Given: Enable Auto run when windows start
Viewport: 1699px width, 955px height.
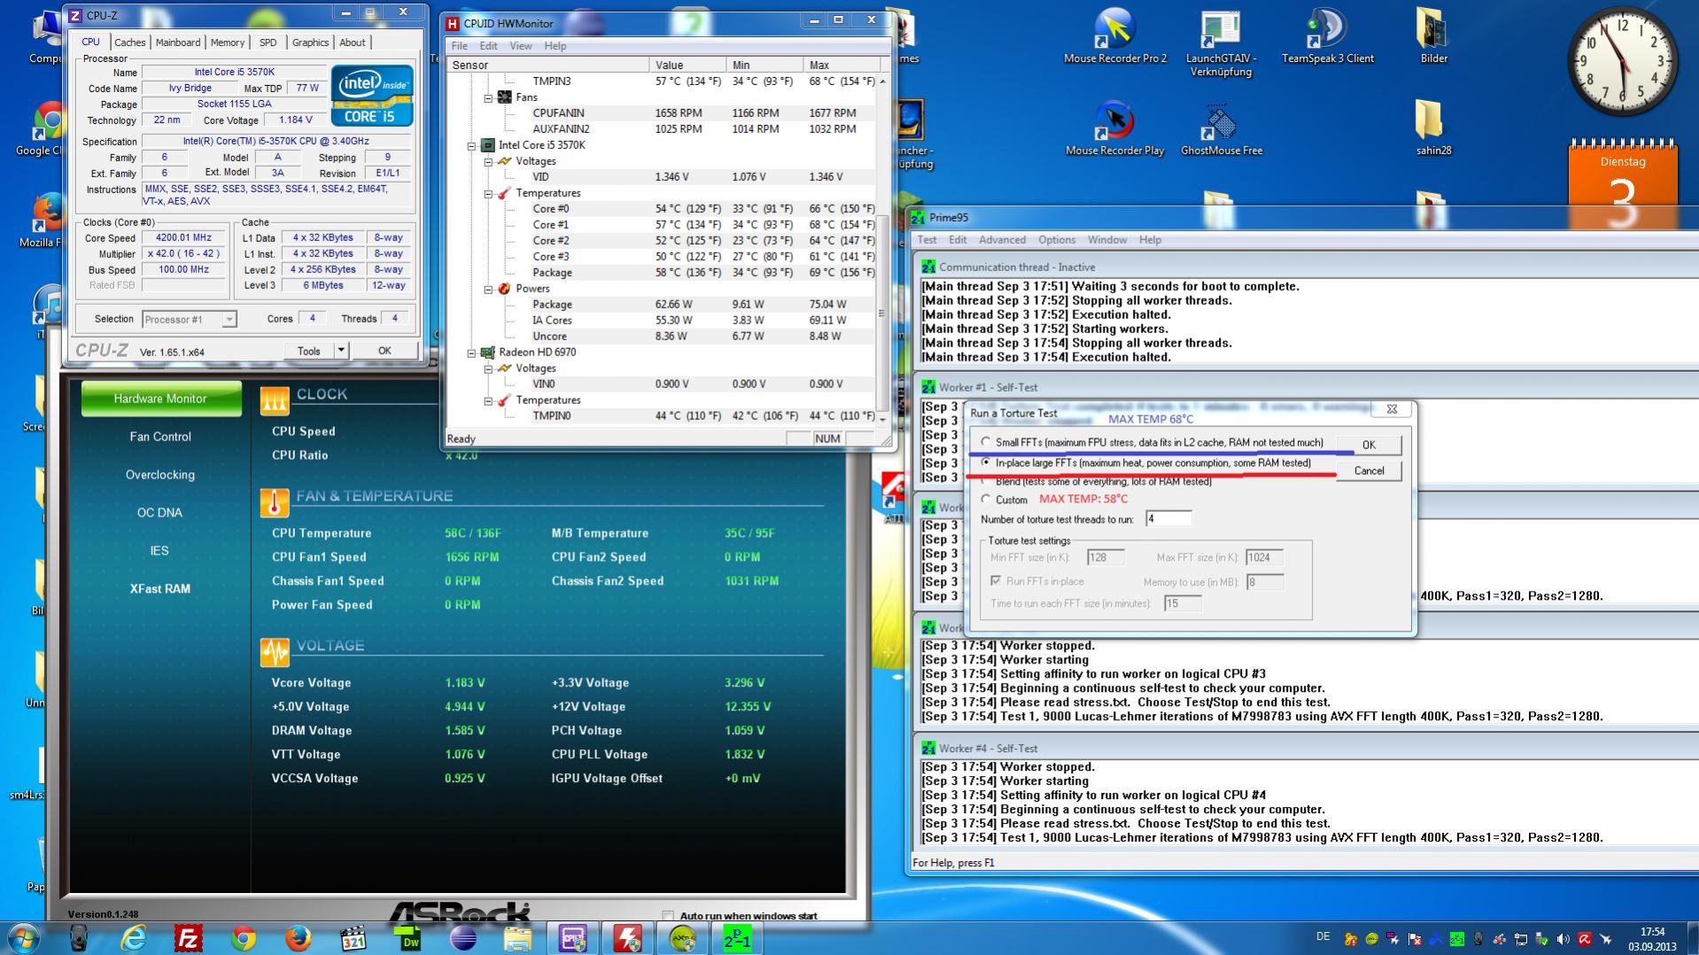Looking at the screenshot, I should [x=668, y=916].
